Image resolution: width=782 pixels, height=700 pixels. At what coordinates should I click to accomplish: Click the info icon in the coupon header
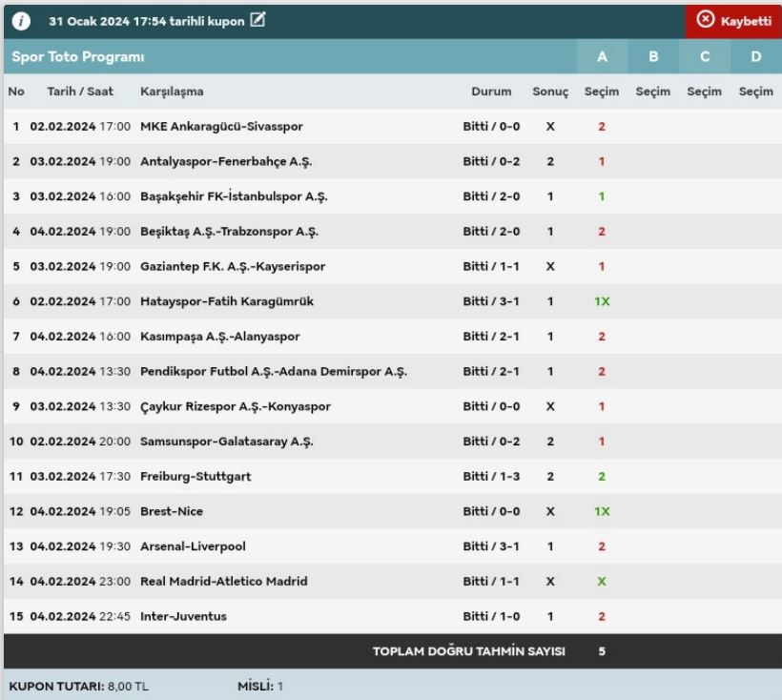(x=21, y=21)
